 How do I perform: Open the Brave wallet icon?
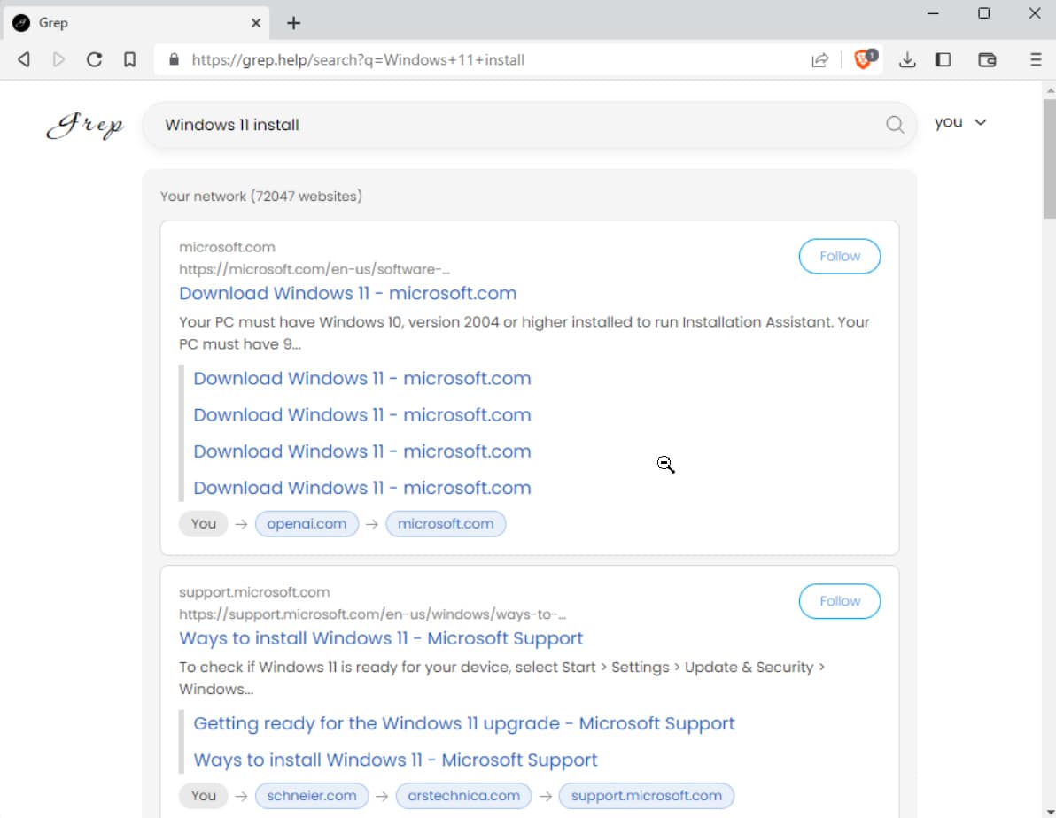987,59
